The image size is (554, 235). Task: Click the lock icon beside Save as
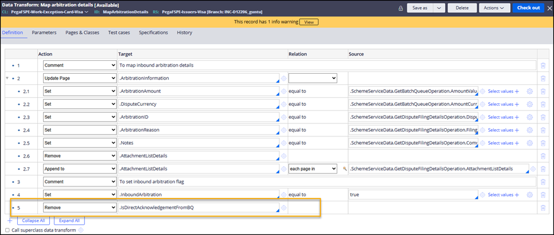click(401, 8)
